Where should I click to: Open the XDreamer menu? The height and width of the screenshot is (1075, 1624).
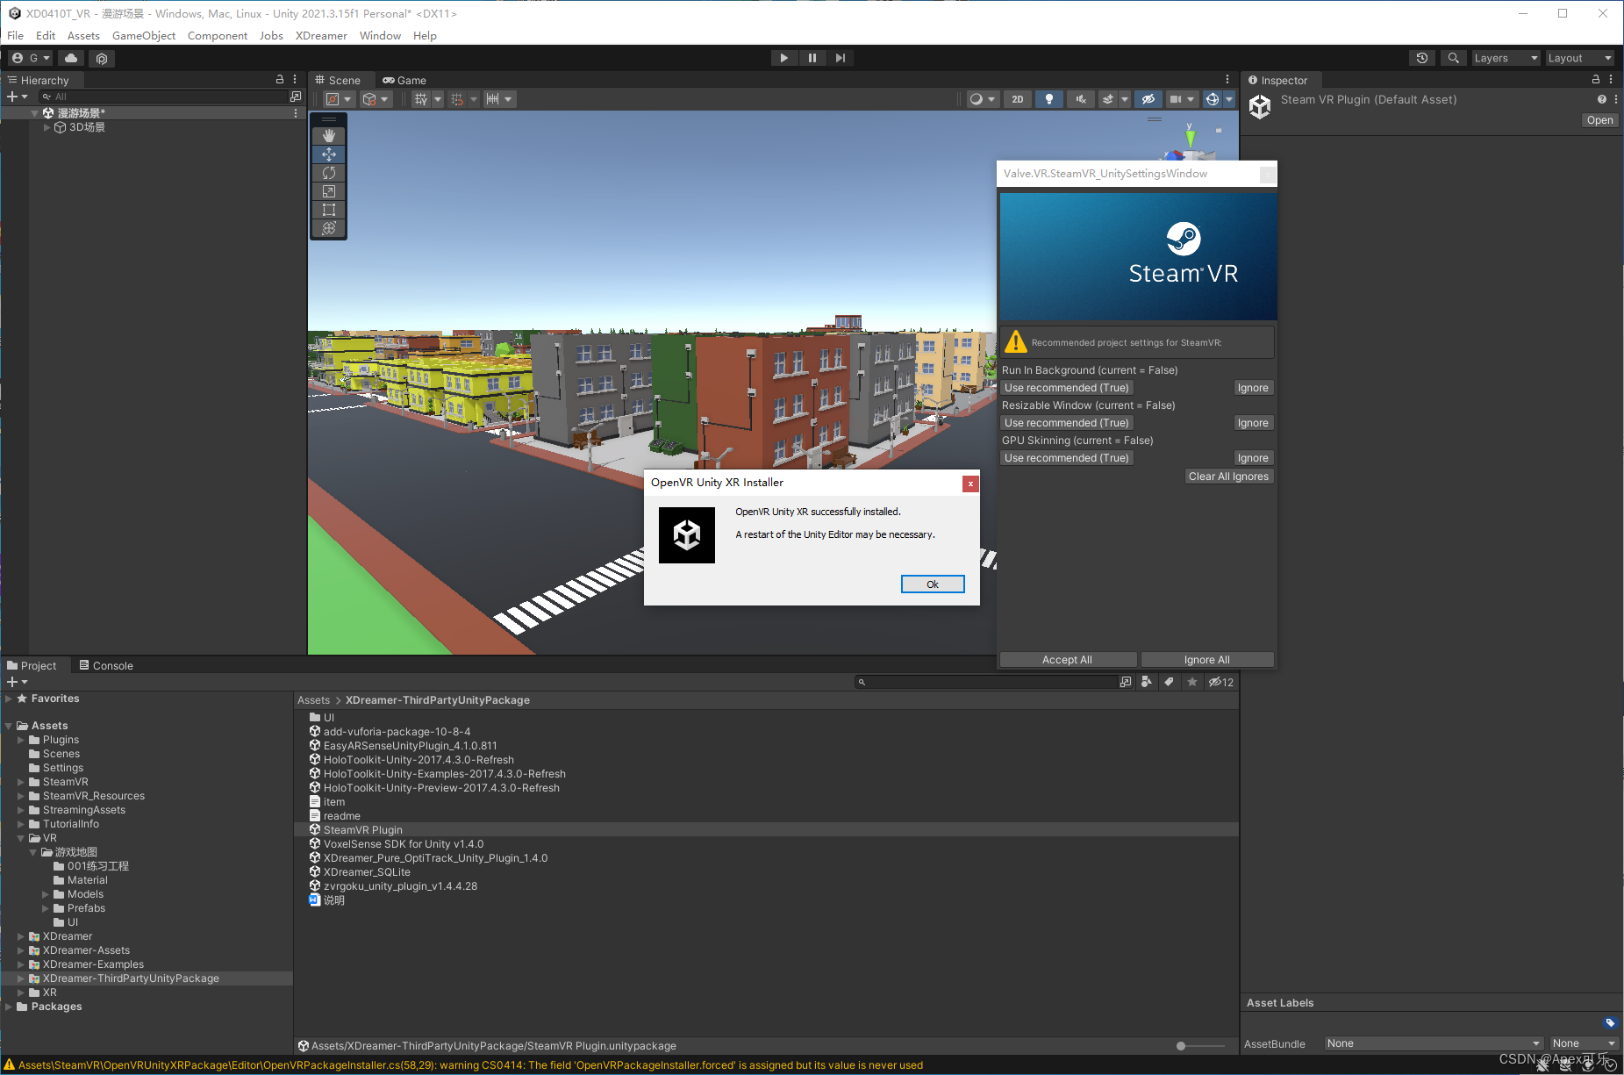click(x=321, y=36)
